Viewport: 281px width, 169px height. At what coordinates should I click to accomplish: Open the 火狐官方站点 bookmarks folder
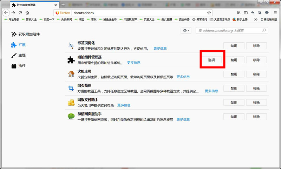click(220, 20)
